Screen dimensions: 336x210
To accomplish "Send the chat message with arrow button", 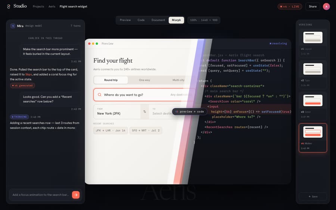I will 76,195.
